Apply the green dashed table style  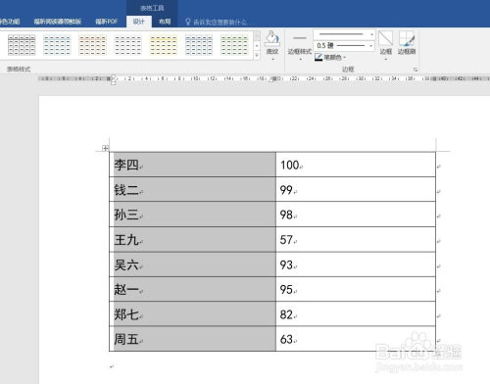coord(234,45)
